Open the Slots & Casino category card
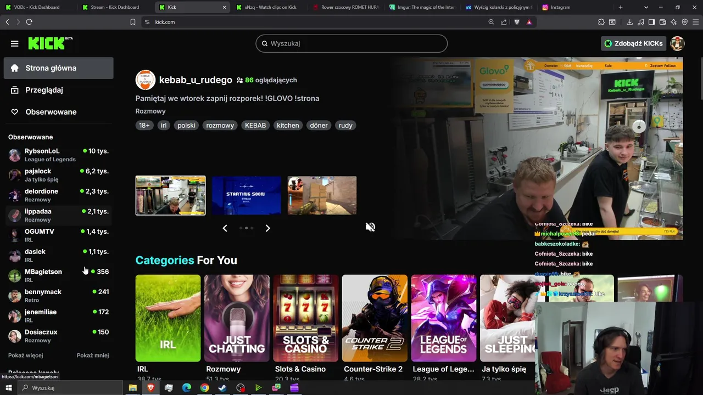This screenshot has width=703, height=395. [x=305, y=318]
